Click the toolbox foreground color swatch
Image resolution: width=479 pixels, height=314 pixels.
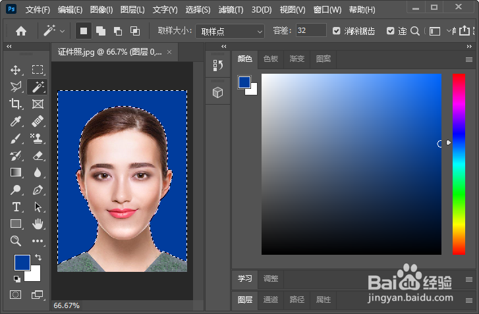pyautogui.click(x=22, y=263)
